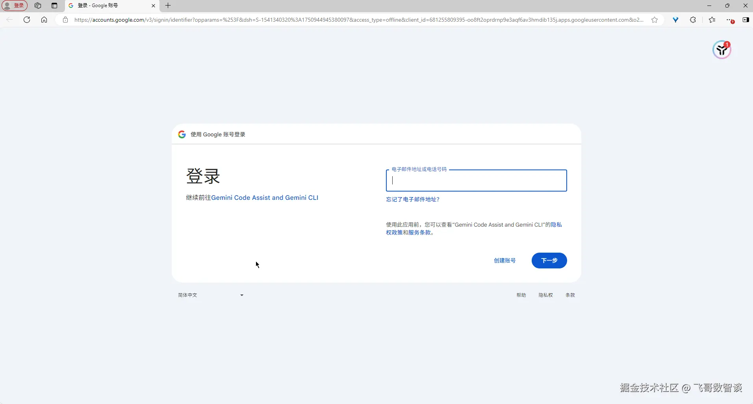Open the Privacy footer link (隐私权)
The width and height of the screenshot is (753, 404).
click(x=546, y=295)
